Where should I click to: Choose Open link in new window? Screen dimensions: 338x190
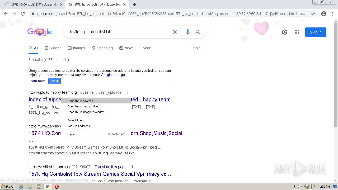coord(96,106)
